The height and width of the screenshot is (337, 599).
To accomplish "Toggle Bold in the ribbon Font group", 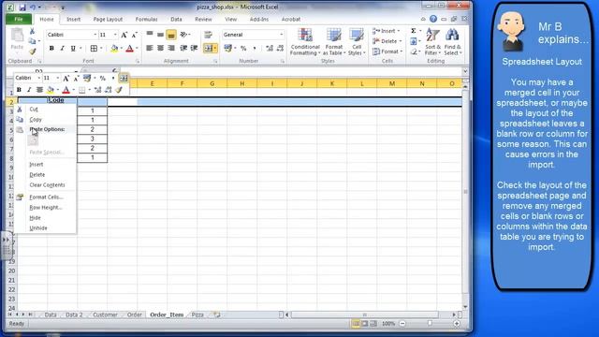I will [x=51, y=48].
